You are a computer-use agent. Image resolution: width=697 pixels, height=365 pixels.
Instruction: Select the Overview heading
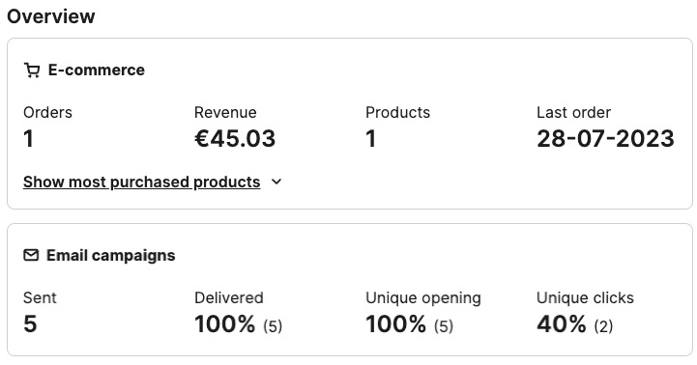(51, 16)
